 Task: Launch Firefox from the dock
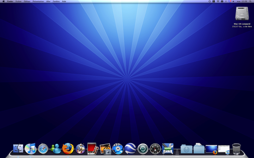tap(68, 149)
